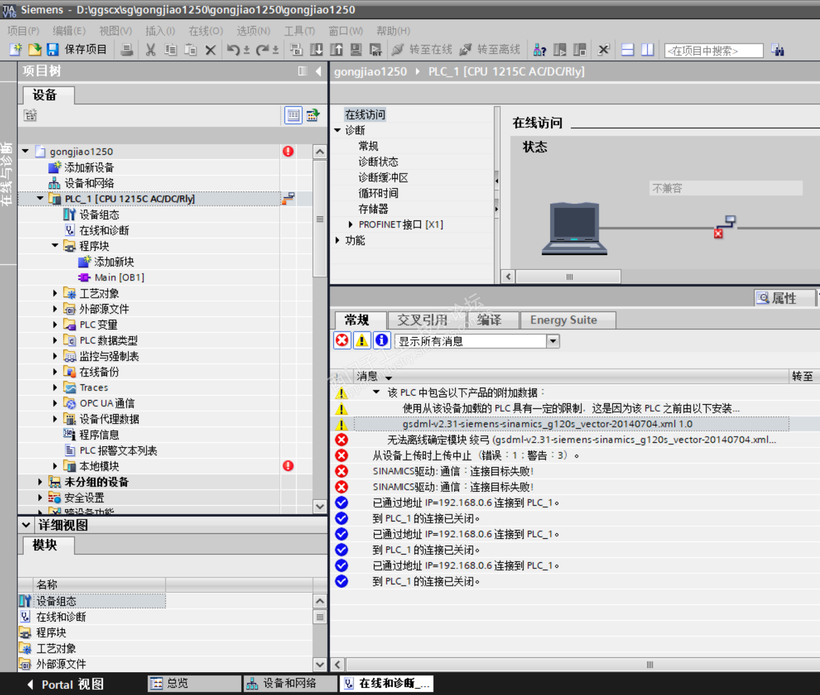This screenshot has height=695, width=820.
Task: Go offline with 转至离线
Action: pos(490,50)
